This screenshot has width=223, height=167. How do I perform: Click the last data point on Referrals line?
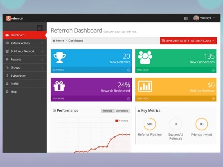pyautogui.click(x=130, y=135)
